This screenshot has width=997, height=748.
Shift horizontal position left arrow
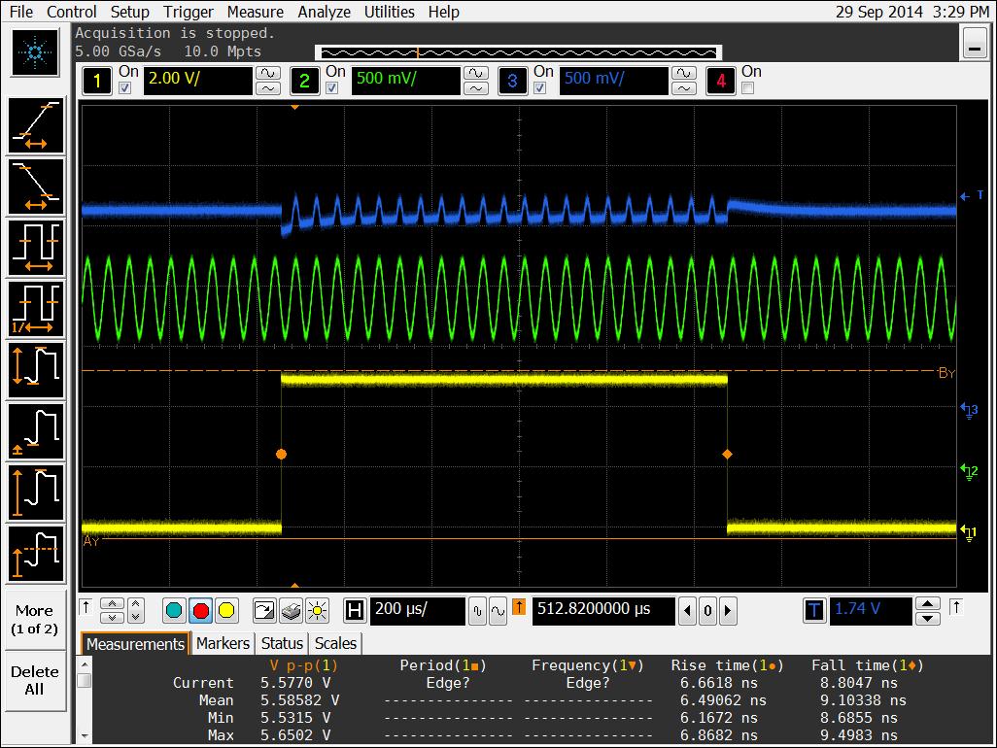click(687, 611)
